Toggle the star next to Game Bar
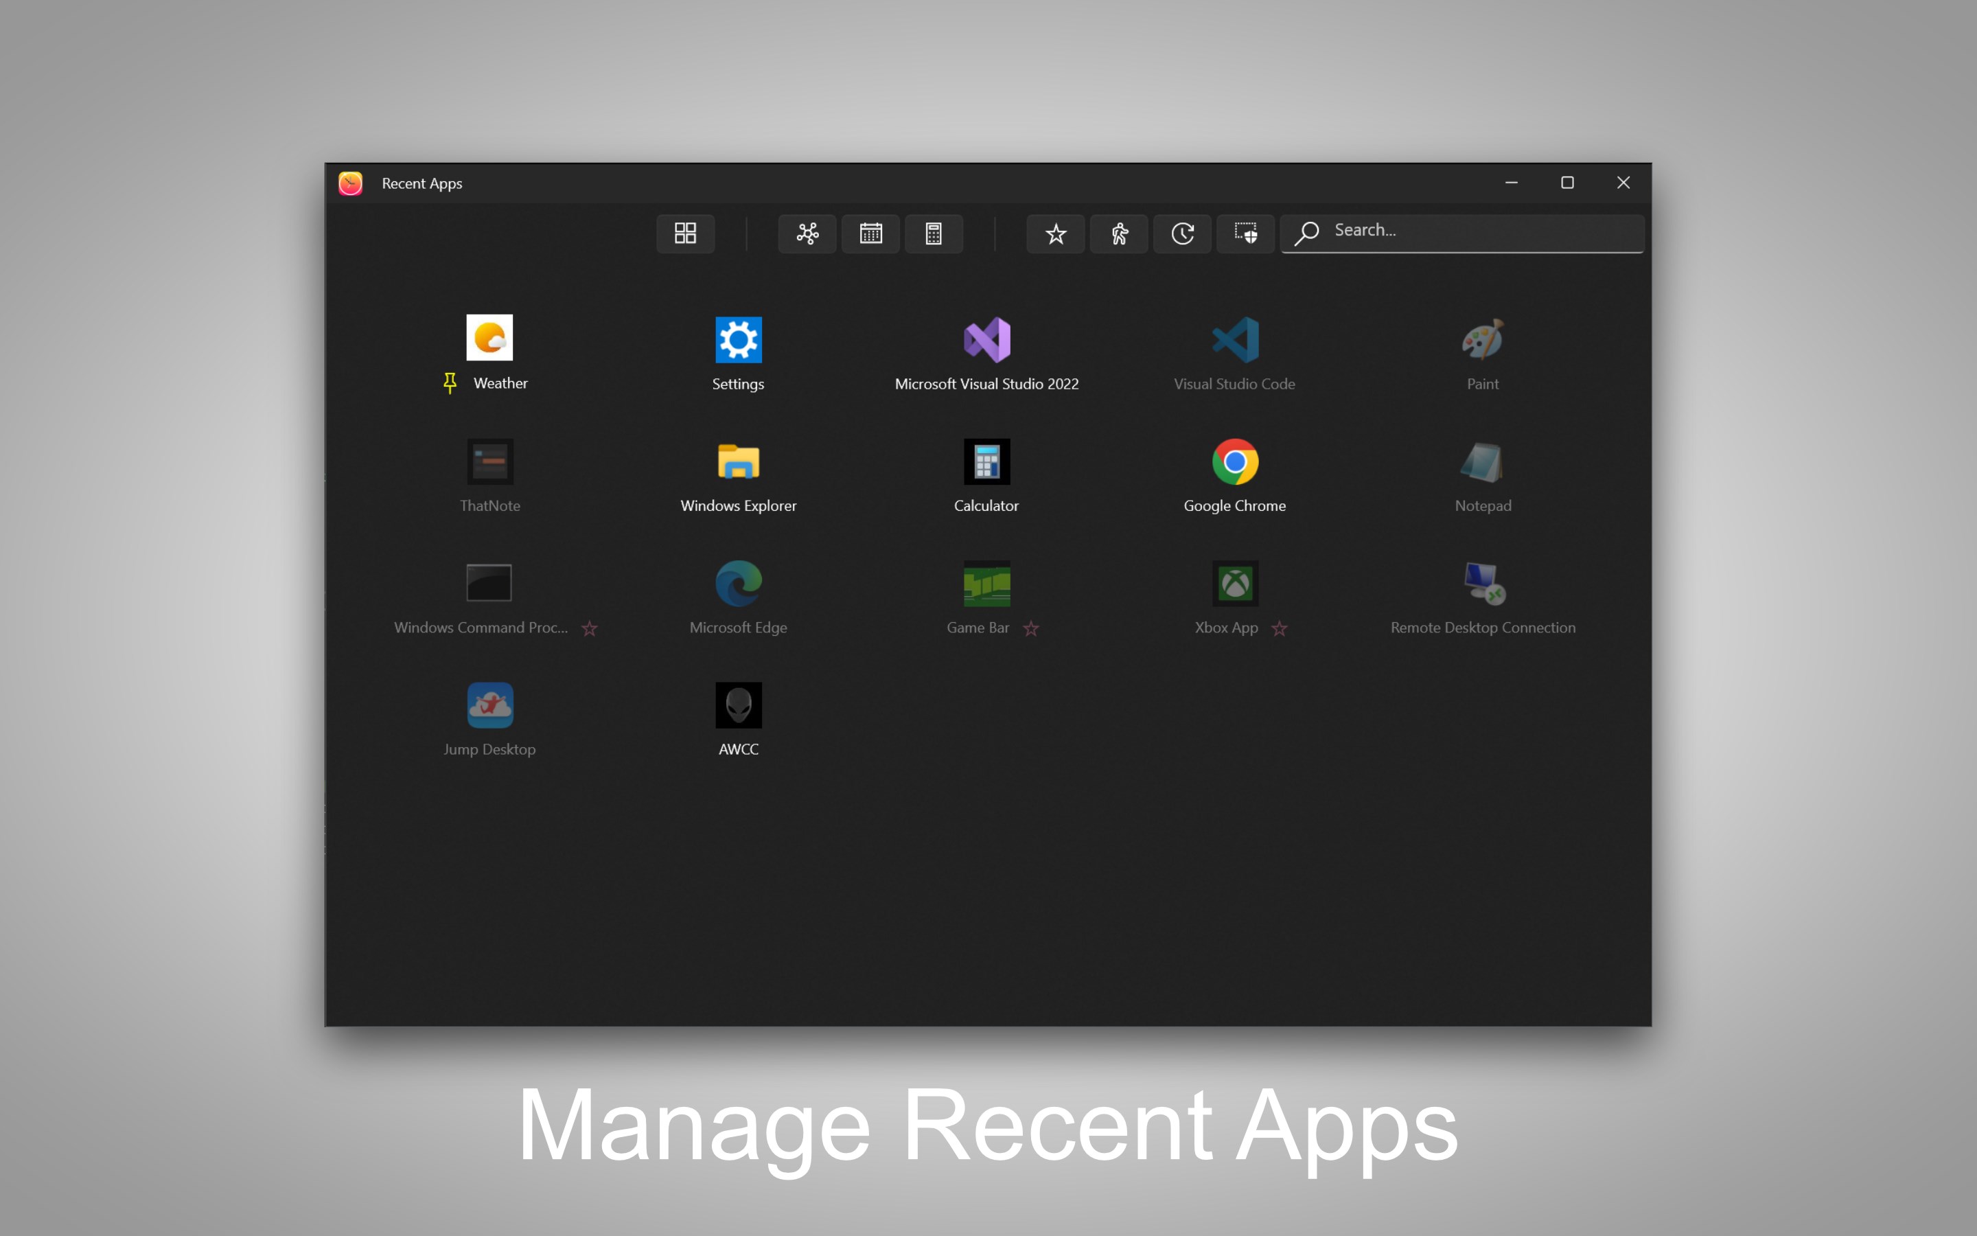The image size is (1977, 1236). pos(1031,628)
